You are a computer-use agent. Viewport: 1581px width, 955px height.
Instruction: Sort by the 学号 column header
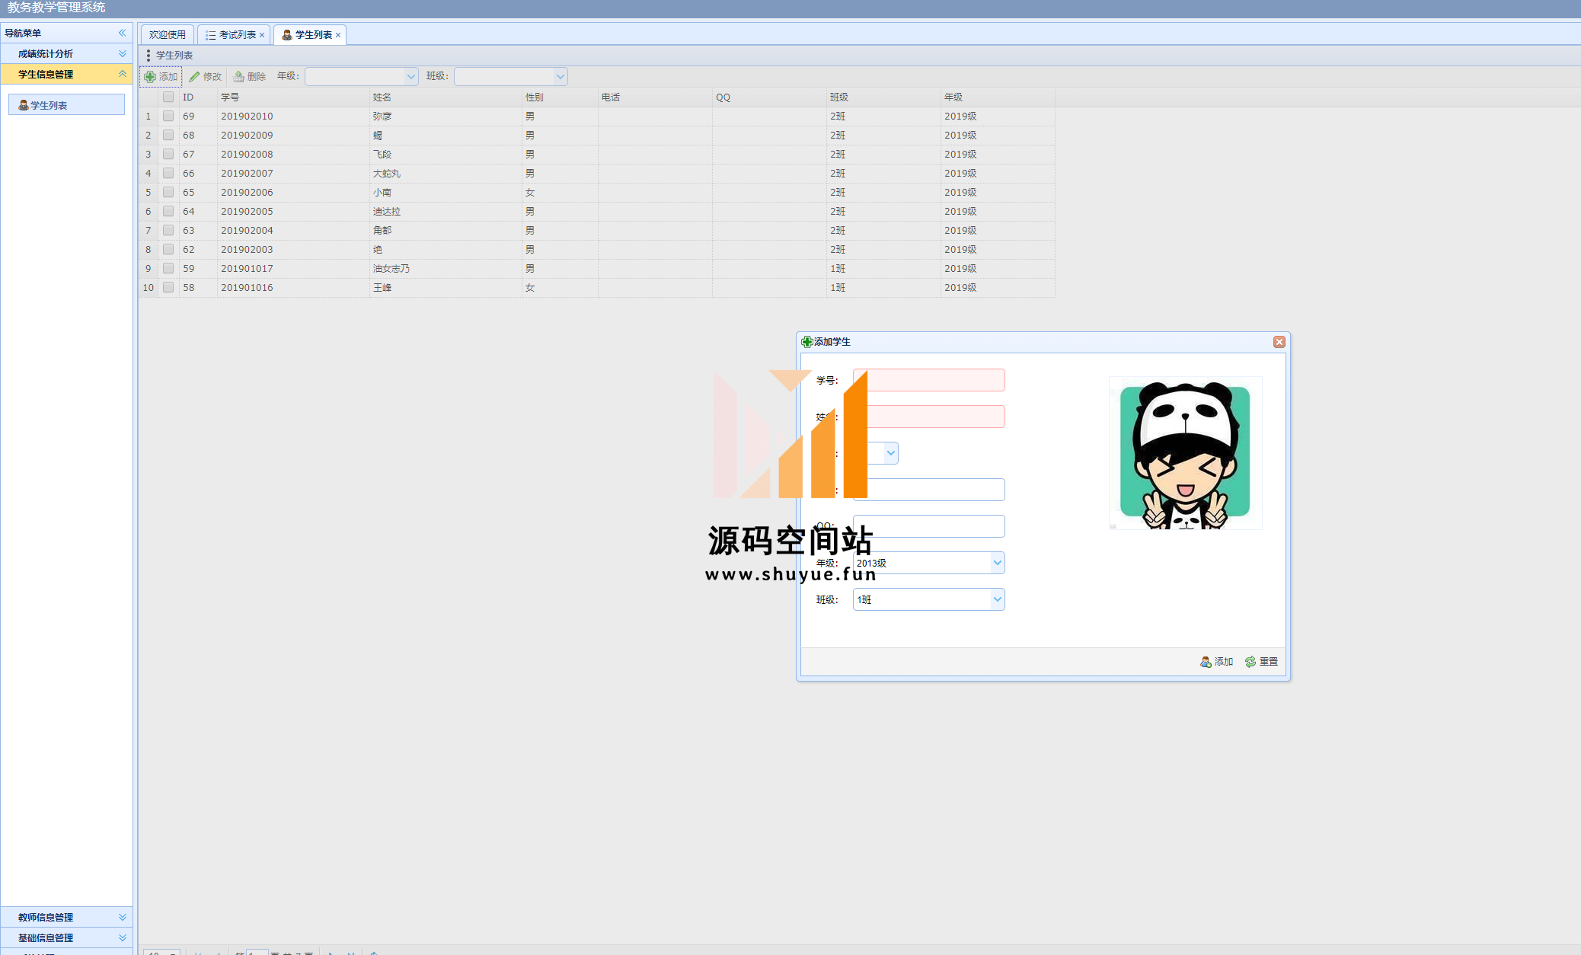tap(293, 97)
